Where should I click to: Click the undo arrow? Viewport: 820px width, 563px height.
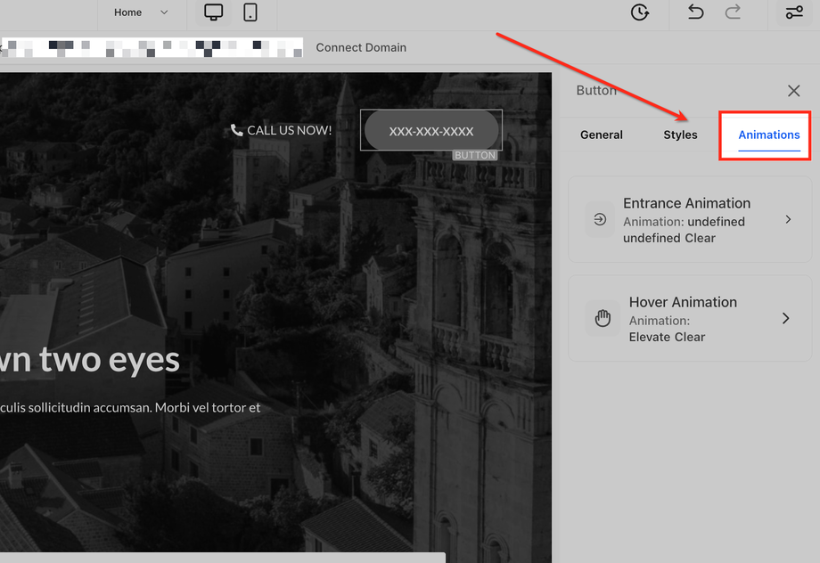tap(695, 12)
